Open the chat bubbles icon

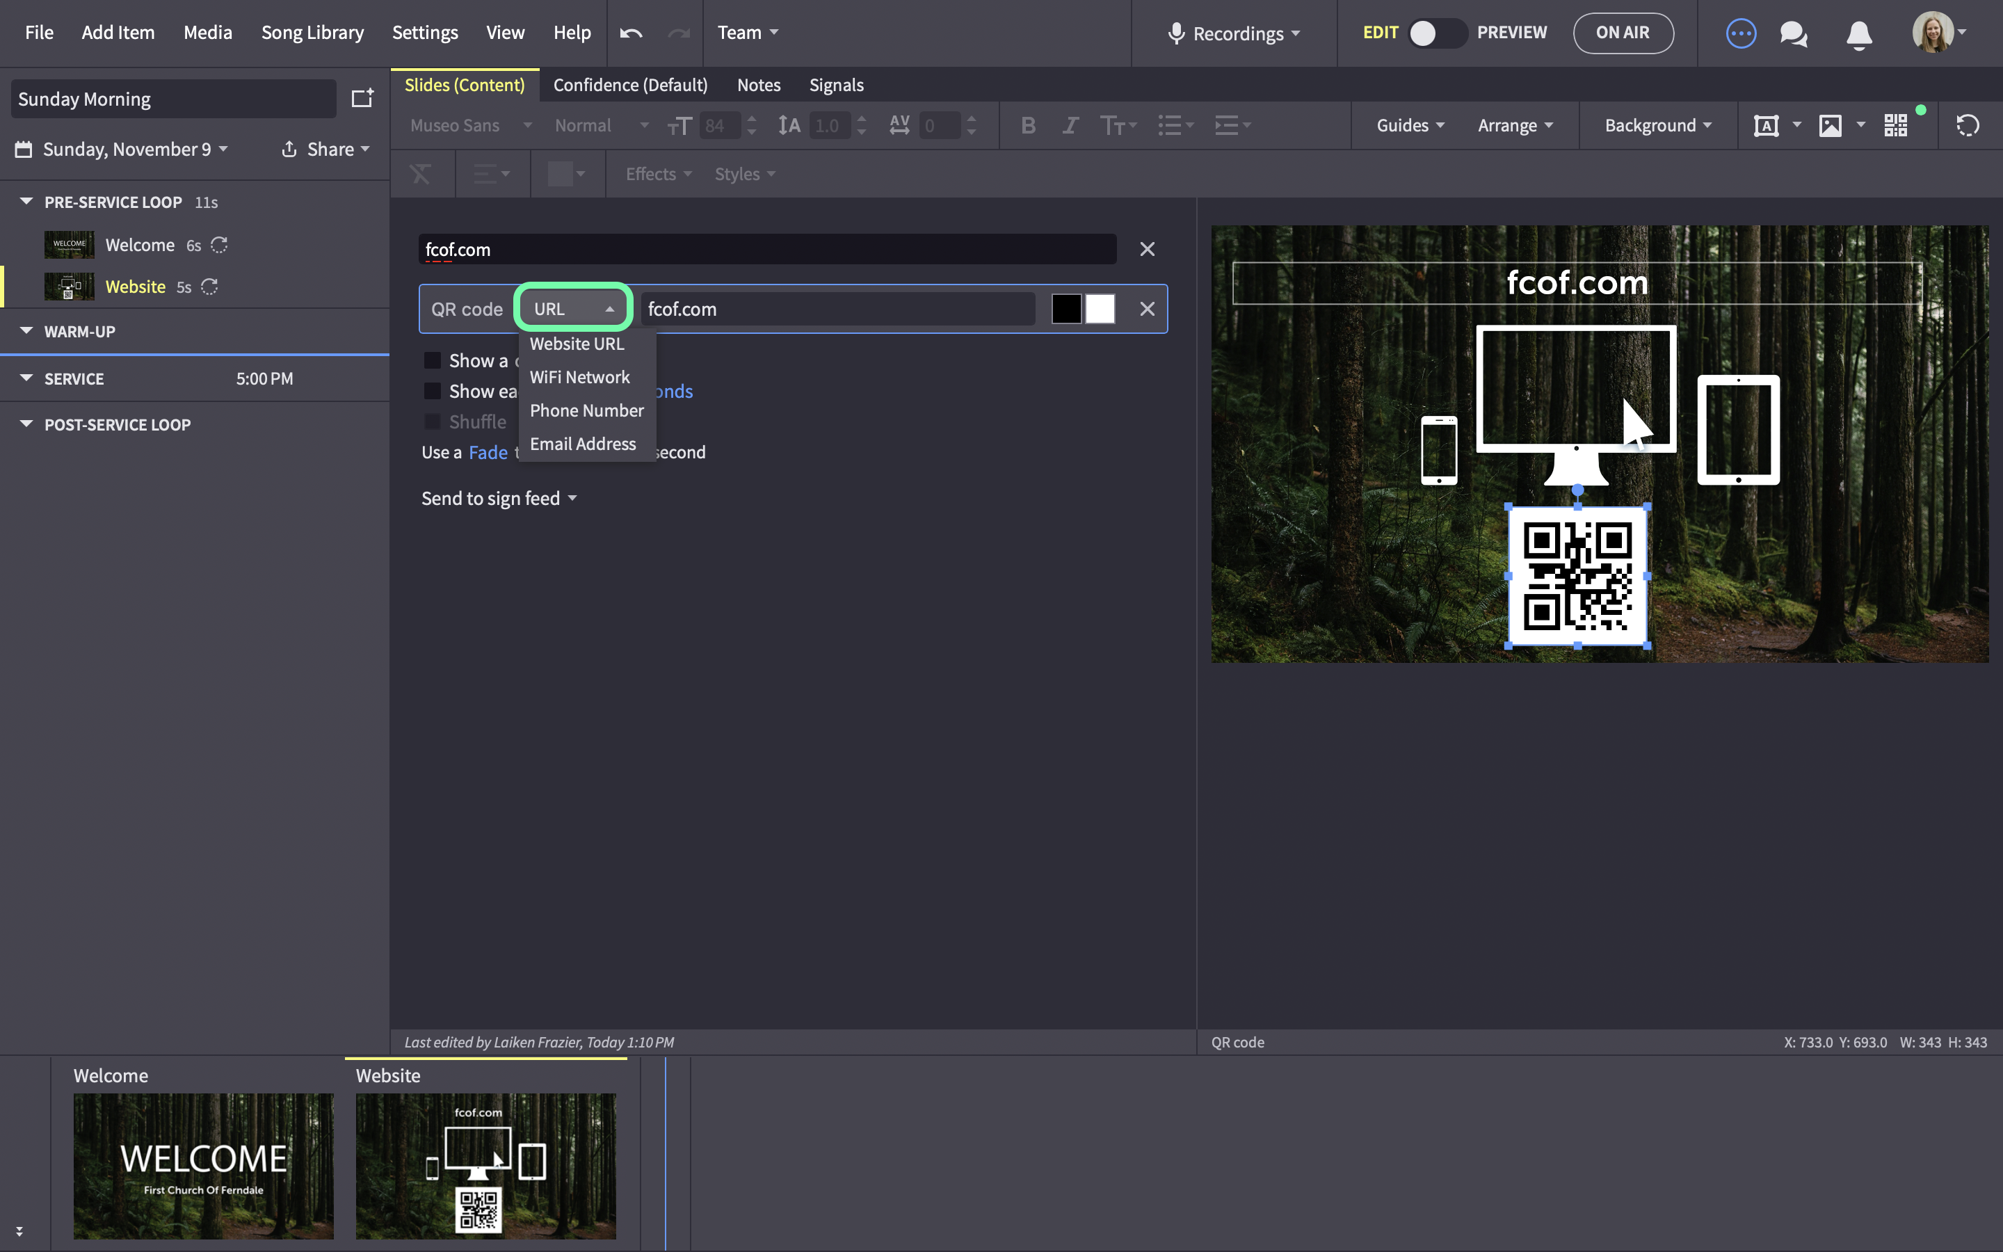coord(1794,34)
